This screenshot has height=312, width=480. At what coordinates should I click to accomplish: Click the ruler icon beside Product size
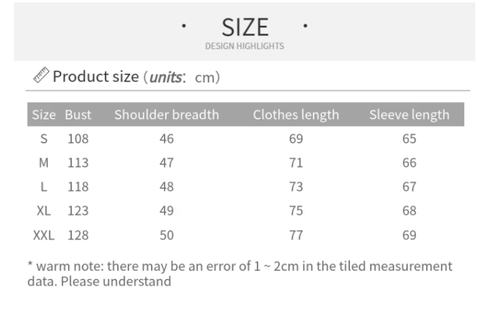tap(41, 75)
